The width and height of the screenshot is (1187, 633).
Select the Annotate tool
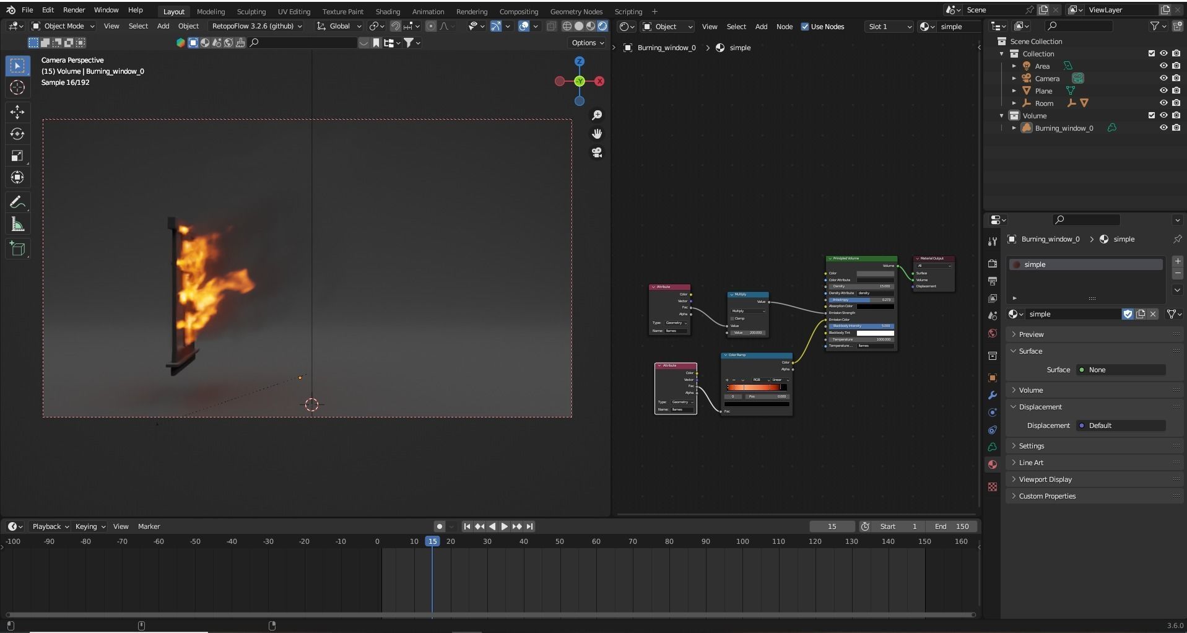(x=17, y=203)
